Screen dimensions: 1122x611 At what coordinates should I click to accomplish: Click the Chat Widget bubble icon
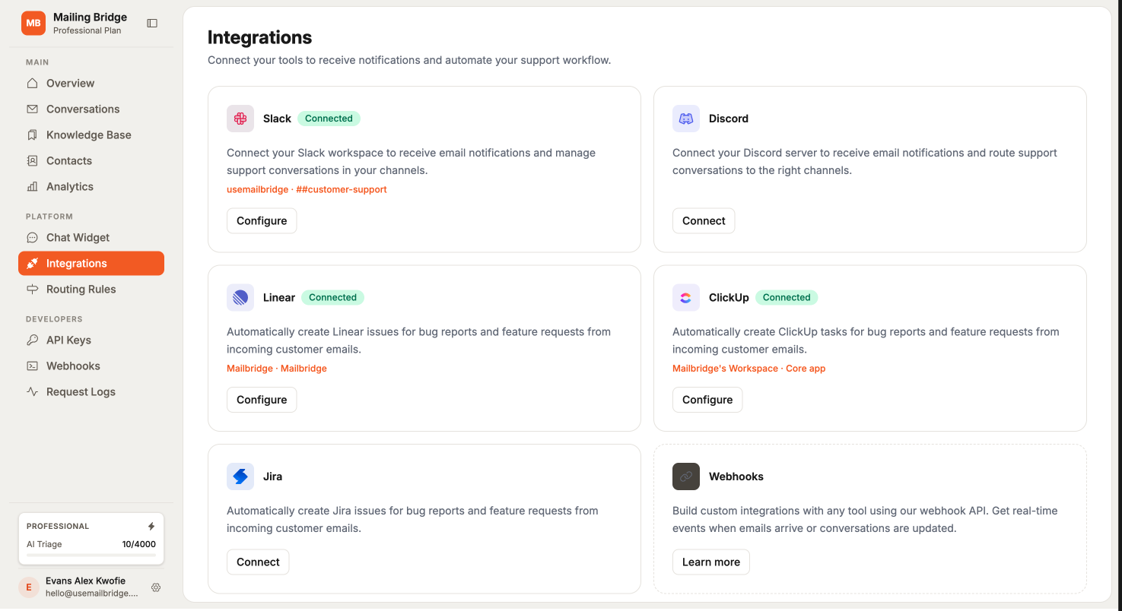pyautogui.click(x=32, y=237)
